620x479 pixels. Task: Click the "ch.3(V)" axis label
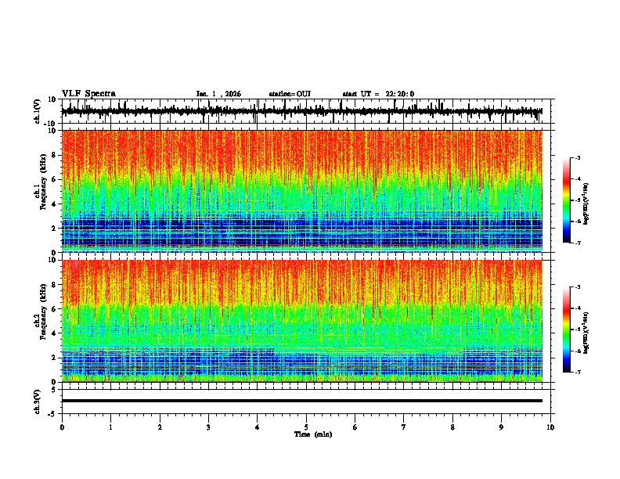click(38, 402)
